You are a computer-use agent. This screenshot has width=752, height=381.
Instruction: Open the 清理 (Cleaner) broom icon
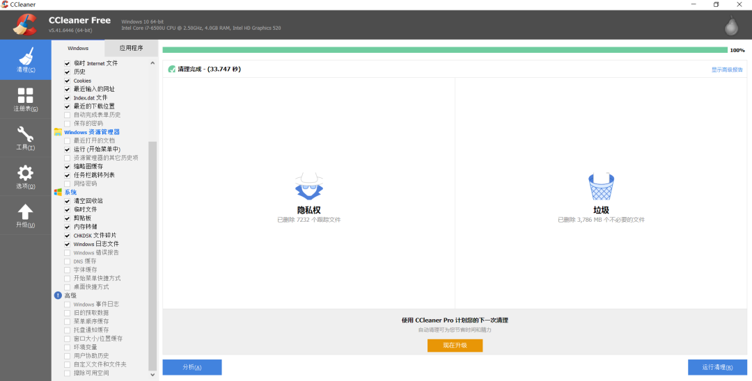[25, 58]
